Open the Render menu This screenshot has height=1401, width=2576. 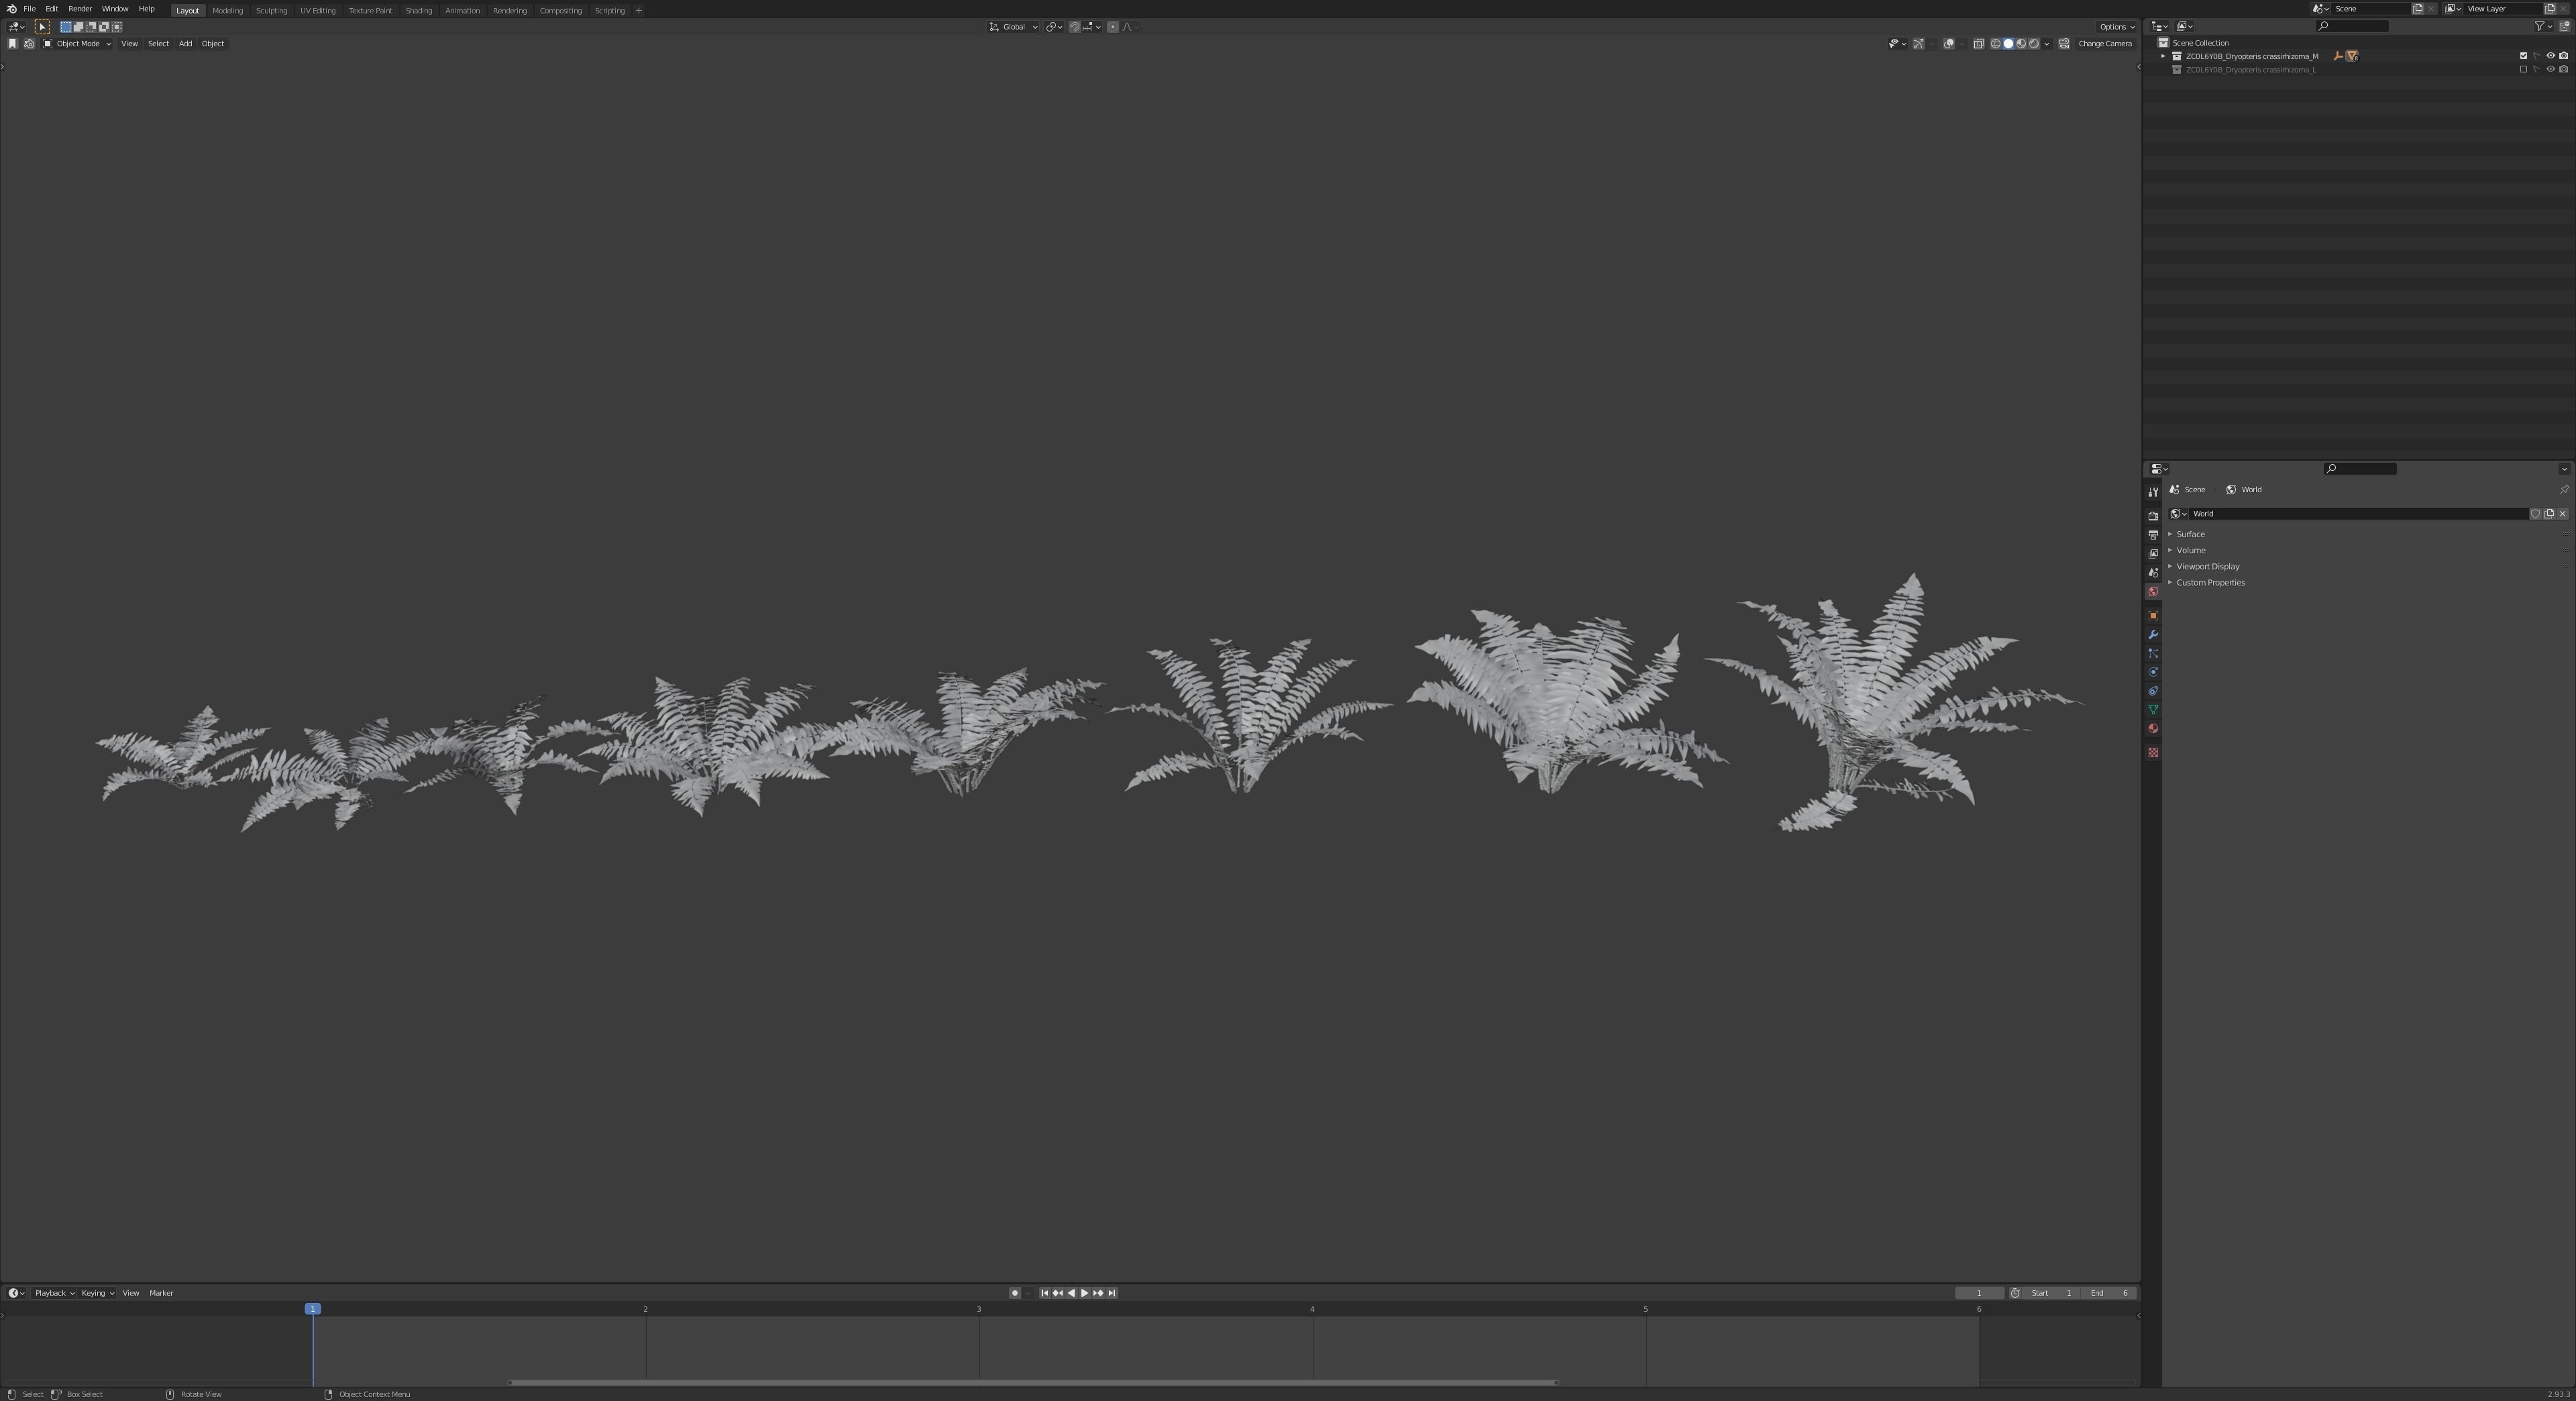[x=80, y=9]
